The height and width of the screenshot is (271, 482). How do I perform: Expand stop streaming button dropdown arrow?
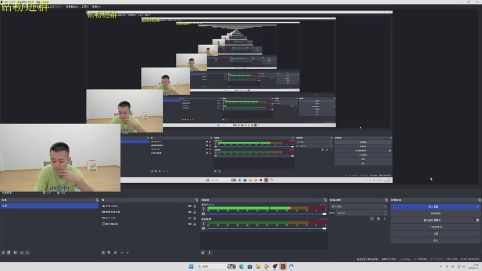point(478,207)
